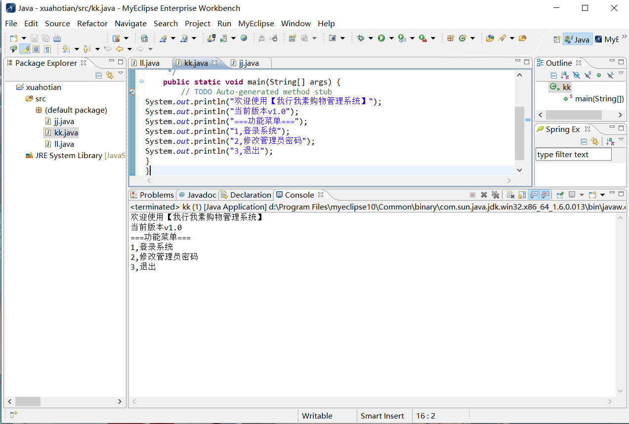
Task: Click the Search flashlight toolbar icon
Action: [502, 38]
